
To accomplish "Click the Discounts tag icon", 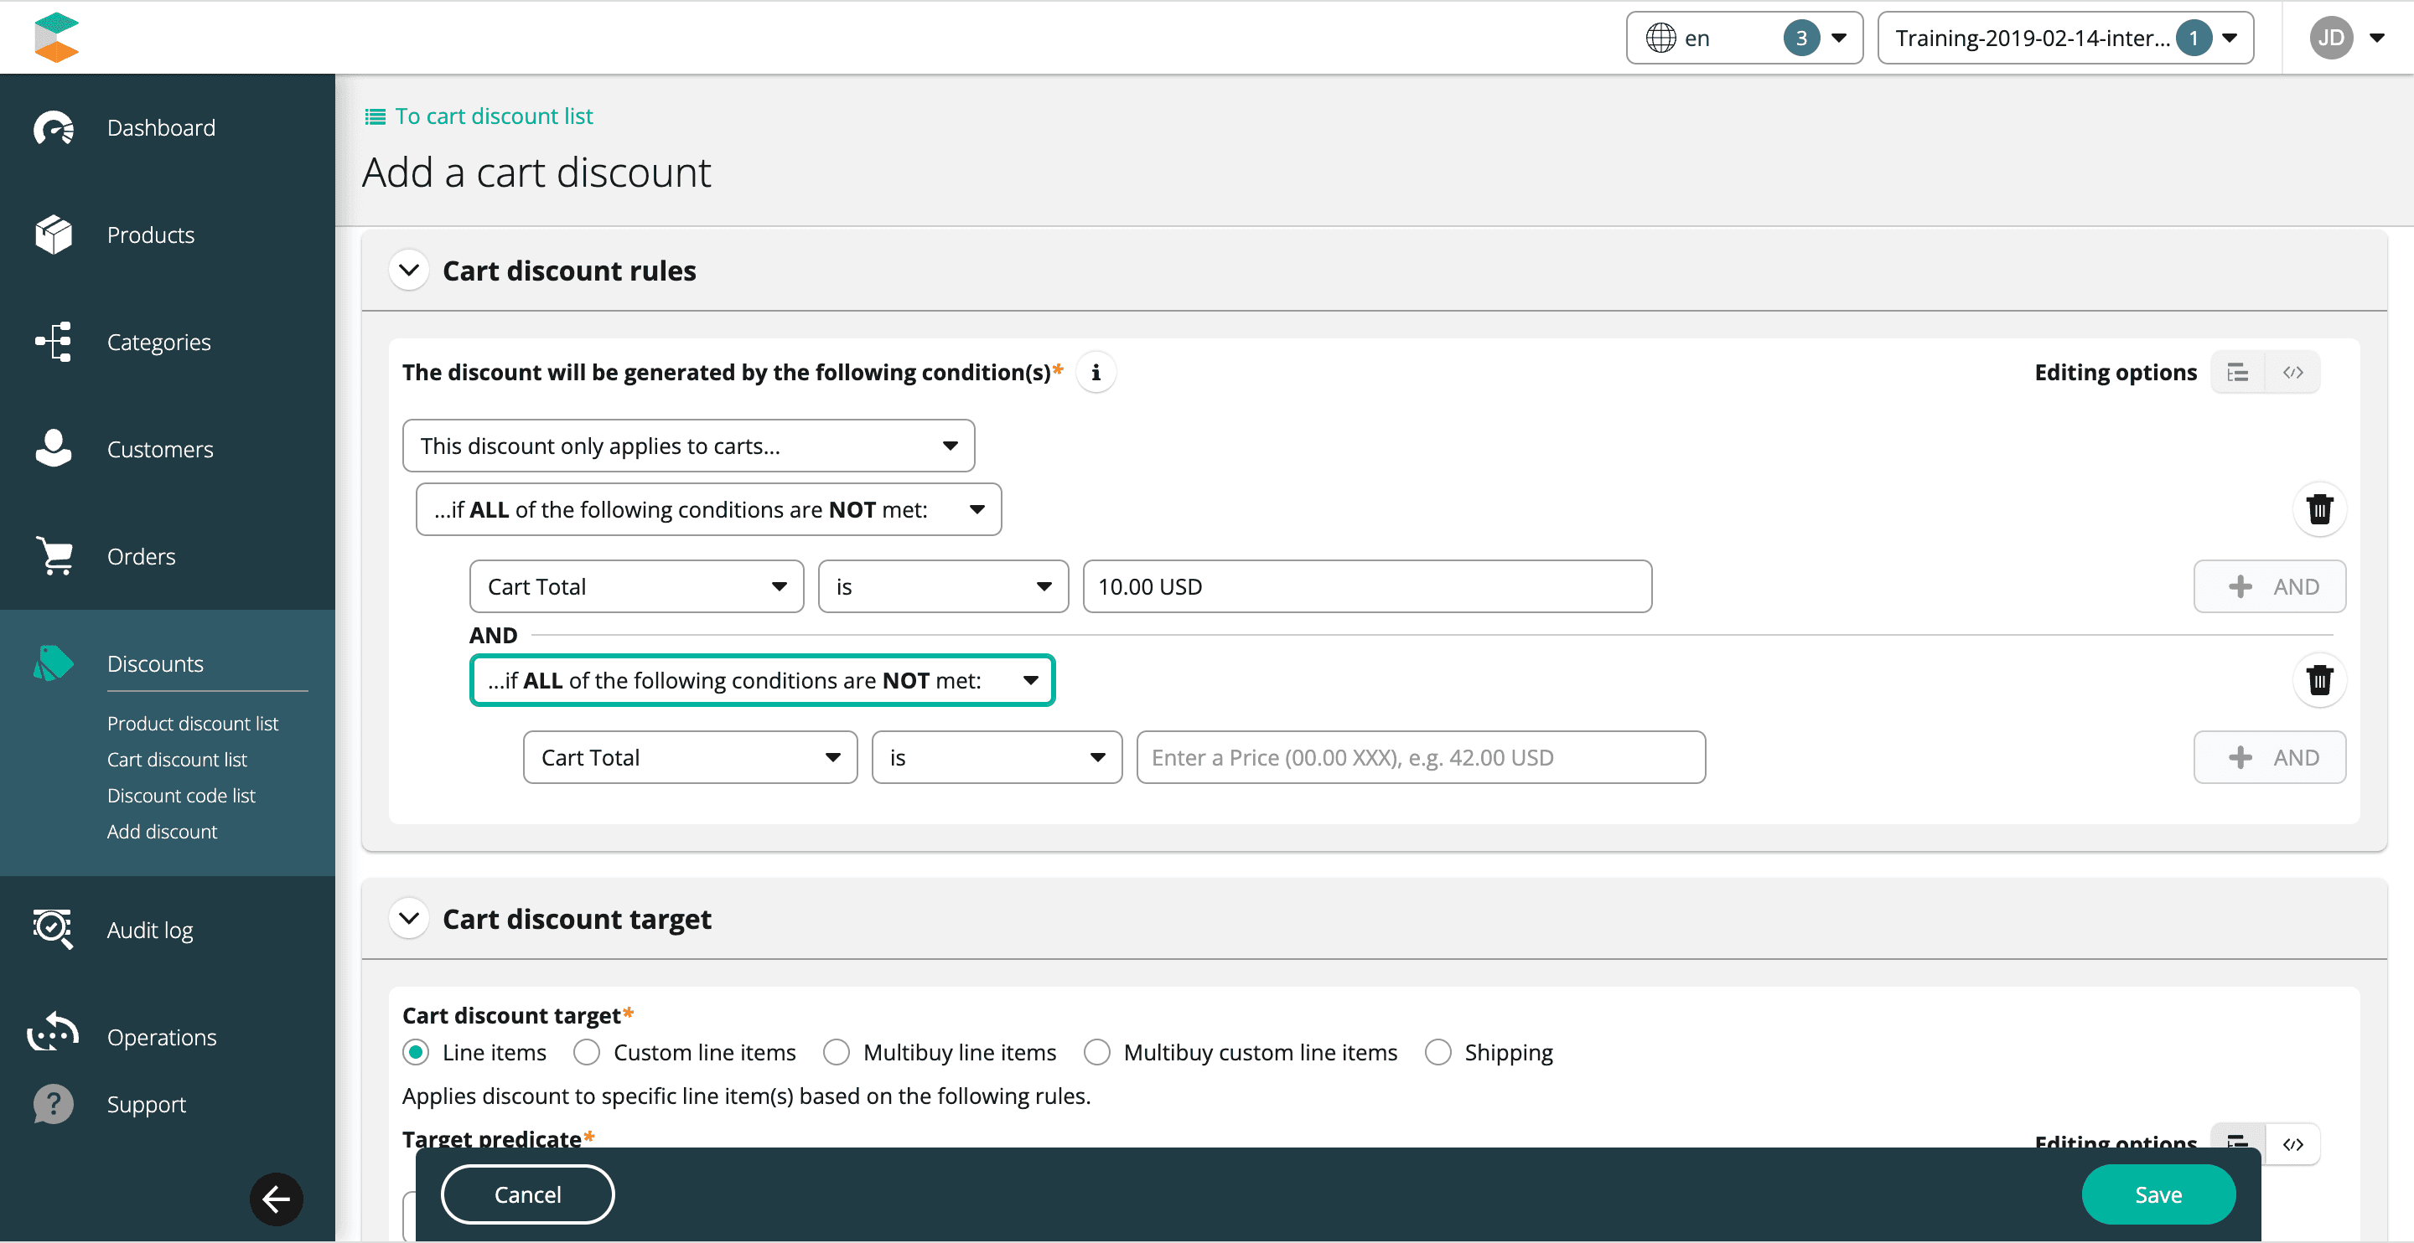I will tap(54, 663).
